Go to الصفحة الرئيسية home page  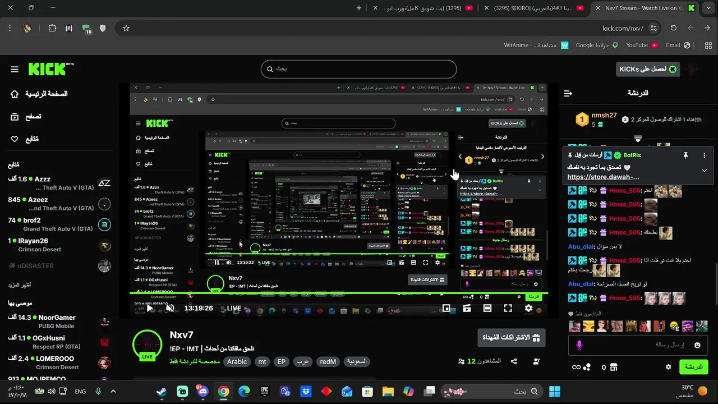(39, 94)
